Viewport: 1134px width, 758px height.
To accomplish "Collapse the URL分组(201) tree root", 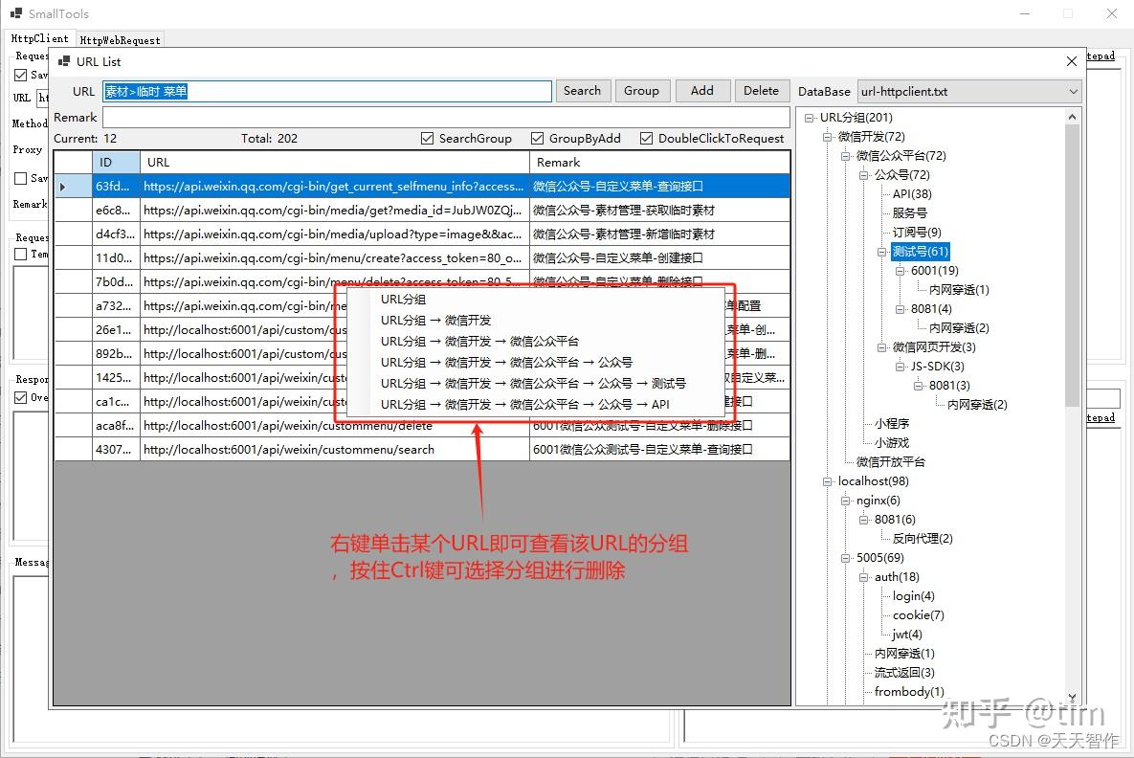I will click(810, 118).
